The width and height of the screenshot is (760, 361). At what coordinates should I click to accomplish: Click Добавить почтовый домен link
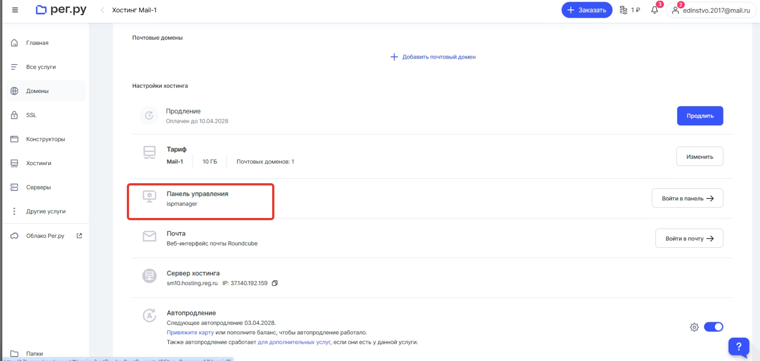[x=439, y=57]
